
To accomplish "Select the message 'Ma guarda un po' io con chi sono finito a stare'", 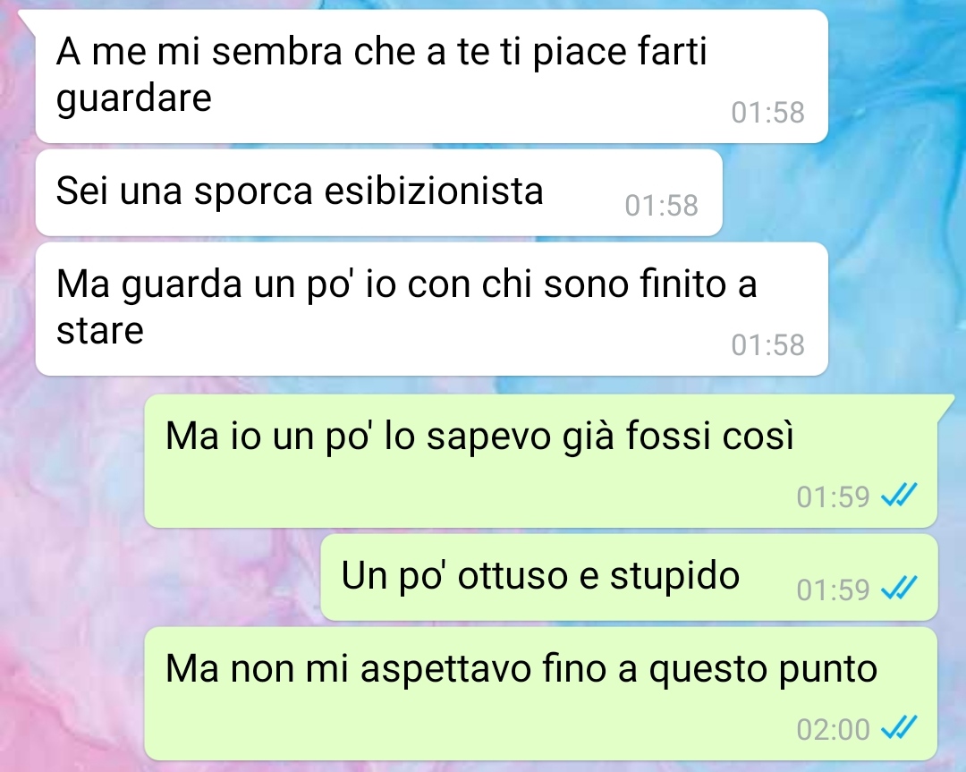I will click(x=431, y=309).
